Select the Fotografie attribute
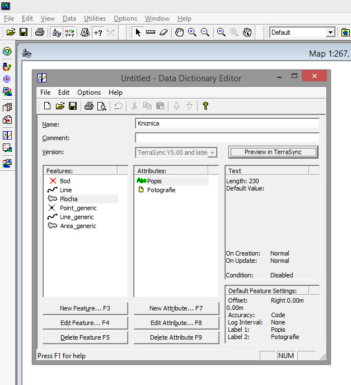351x385 pixels. coord(161,190)
